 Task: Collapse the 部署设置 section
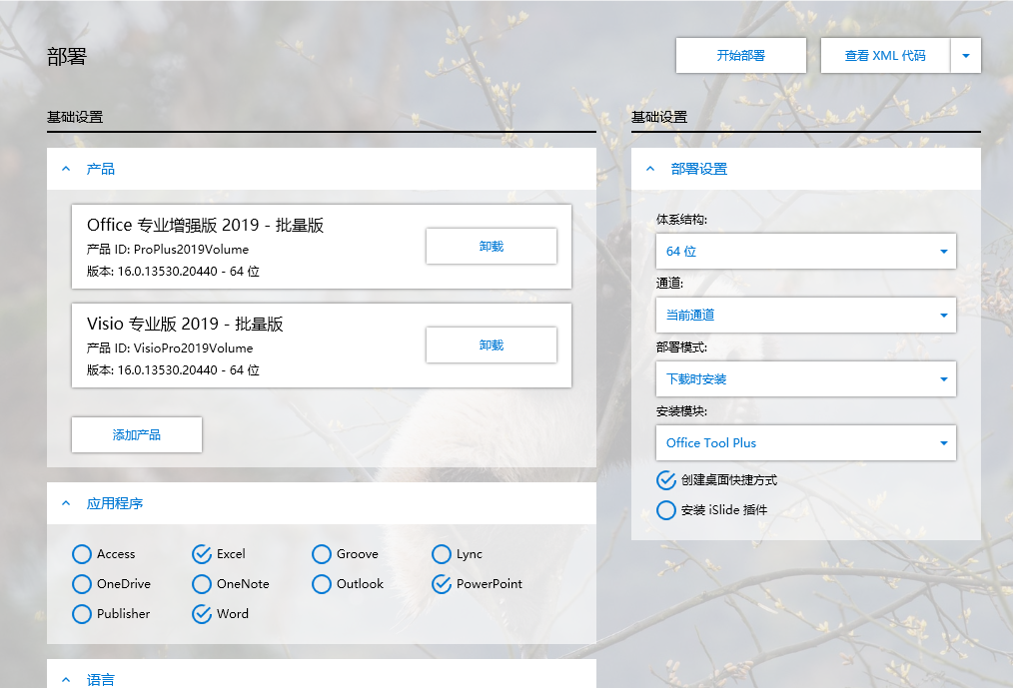click(650, 170)
